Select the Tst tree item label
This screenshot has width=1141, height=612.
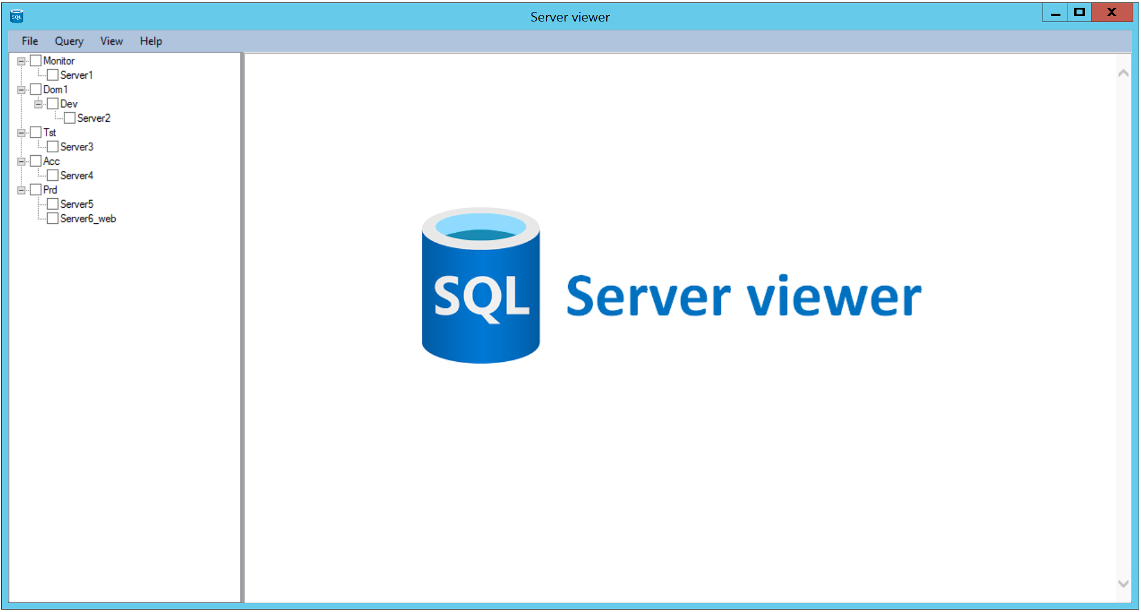click(50, 133)
